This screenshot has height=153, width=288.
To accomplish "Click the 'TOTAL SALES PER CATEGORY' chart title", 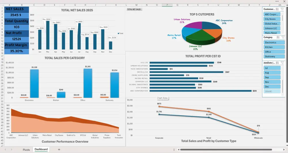I will click(x=65, y=58).
